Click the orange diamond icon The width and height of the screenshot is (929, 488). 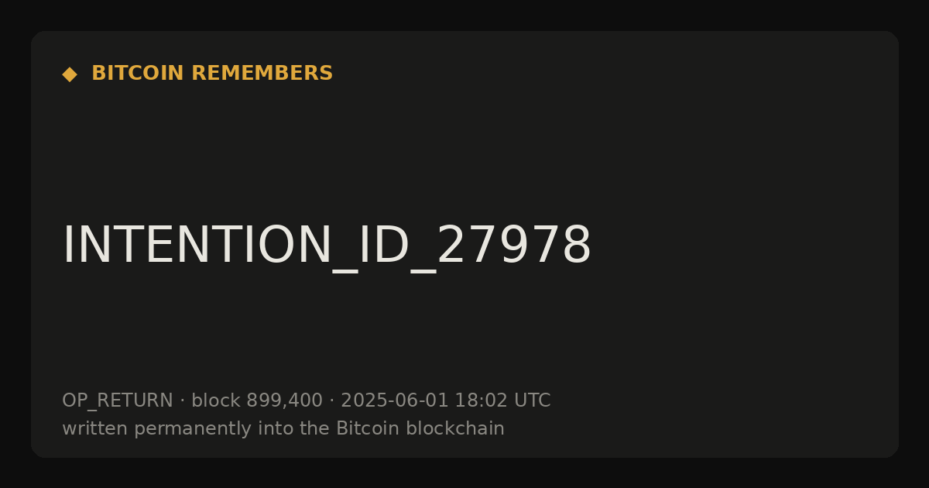coord(69,74)
